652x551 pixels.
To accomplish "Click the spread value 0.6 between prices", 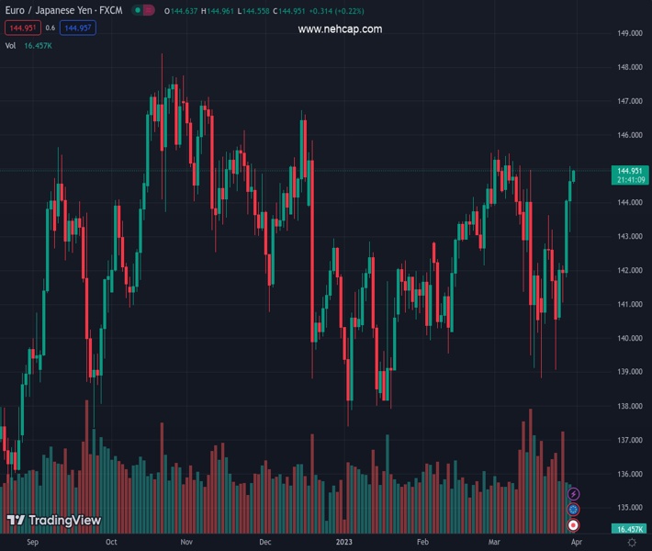I will [x=50, y=28].
